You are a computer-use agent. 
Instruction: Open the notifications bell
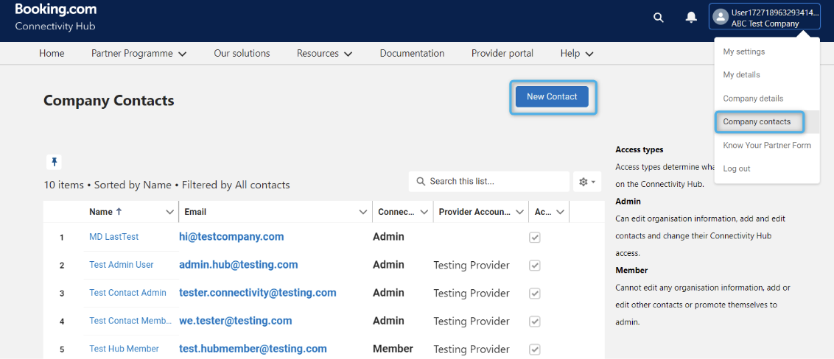tap(691, 18)
